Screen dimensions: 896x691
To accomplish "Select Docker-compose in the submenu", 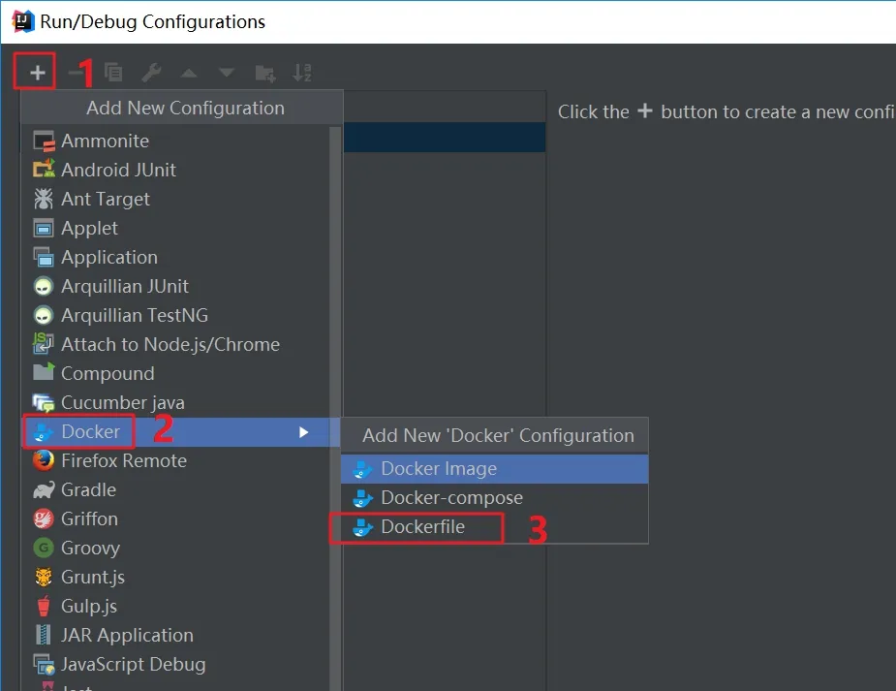I will 495,498.
